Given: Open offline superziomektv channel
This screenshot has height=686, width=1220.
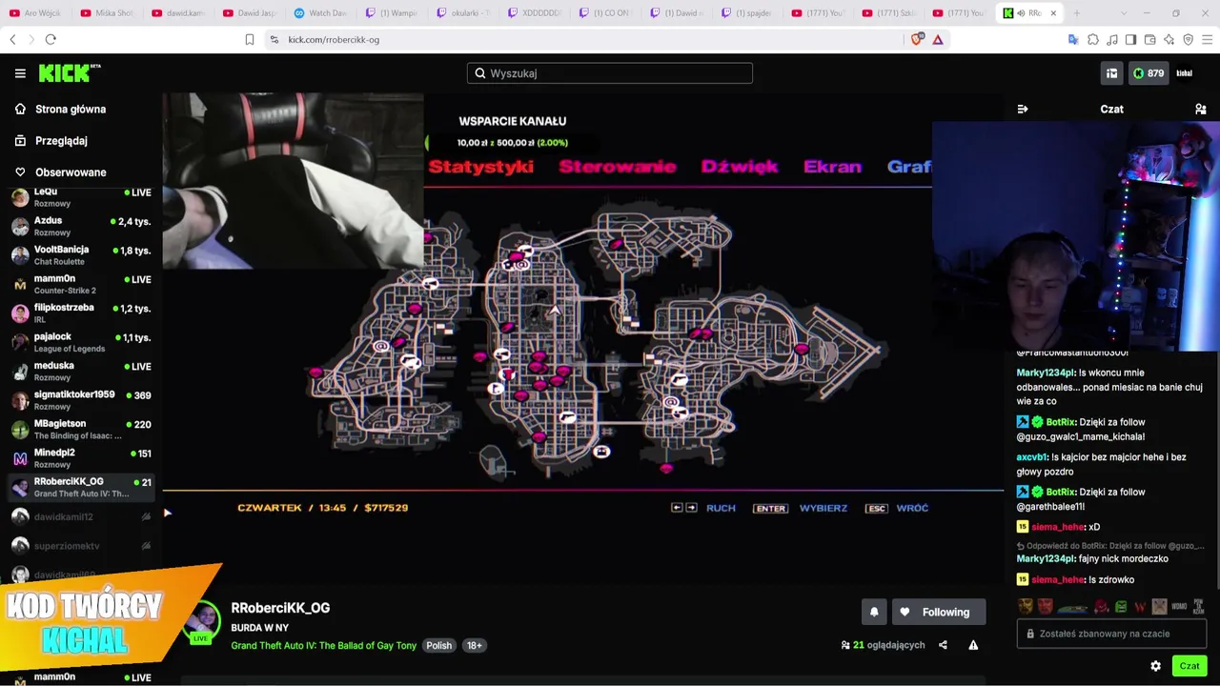Looking at the screenshot, I should (x=80, y=546).
